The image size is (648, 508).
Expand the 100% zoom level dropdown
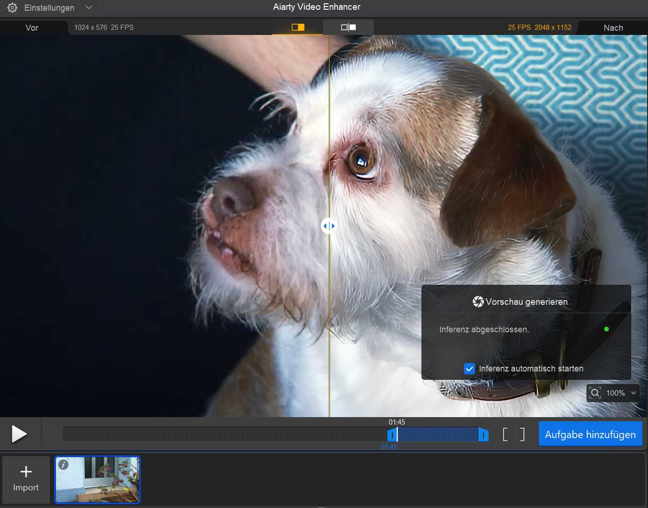pos(634,393)
